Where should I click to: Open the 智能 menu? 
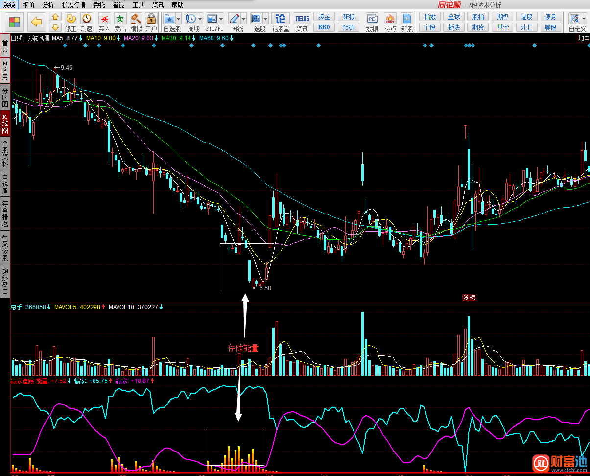coord(118,5)
